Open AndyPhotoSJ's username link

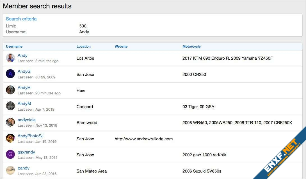[x=31, y=136]
